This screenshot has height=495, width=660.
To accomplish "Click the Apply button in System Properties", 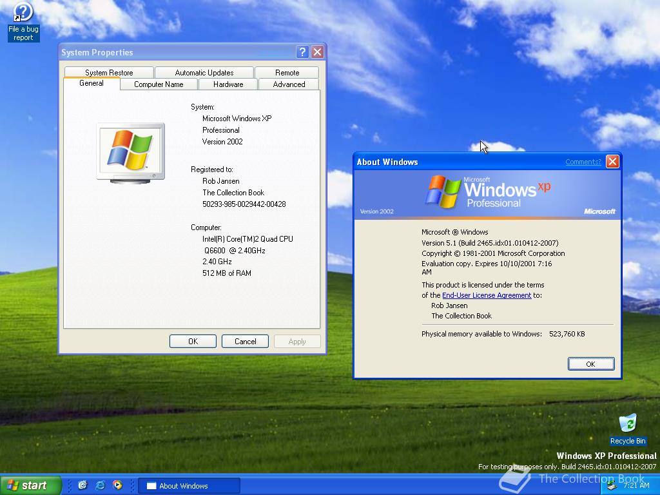I will (x=297, y=342).
